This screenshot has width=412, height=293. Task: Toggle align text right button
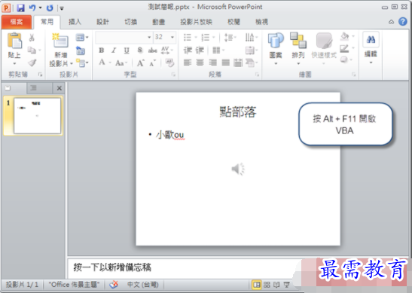[x=212, y=63]
